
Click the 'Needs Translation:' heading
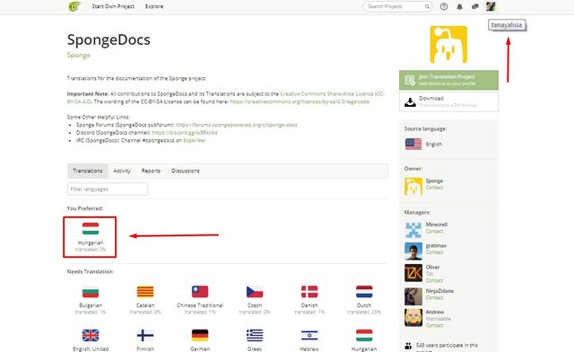click(91, 272)
